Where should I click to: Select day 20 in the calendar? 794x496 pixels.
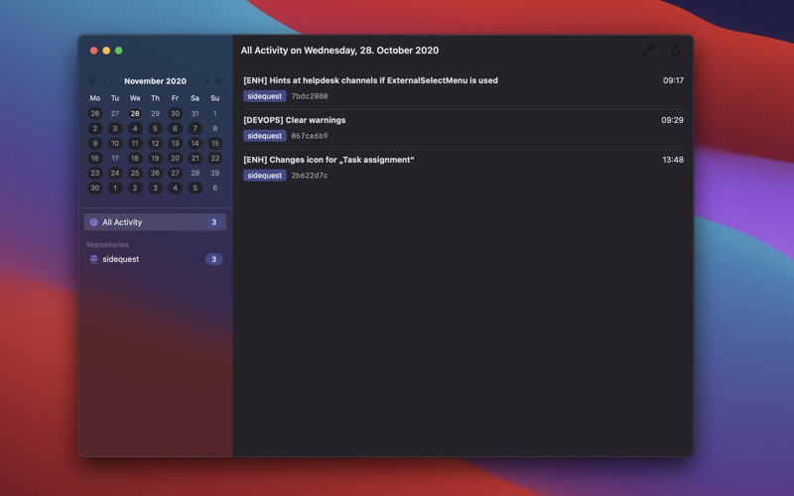[175, 158]
